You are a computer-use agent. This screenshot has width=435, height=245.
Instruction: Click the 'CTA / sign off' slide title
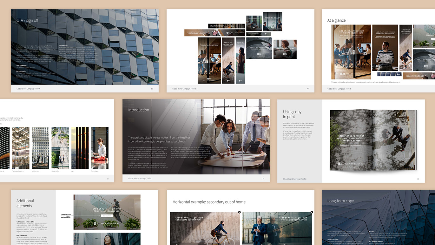pyautogui.click(x=27, y=20)
